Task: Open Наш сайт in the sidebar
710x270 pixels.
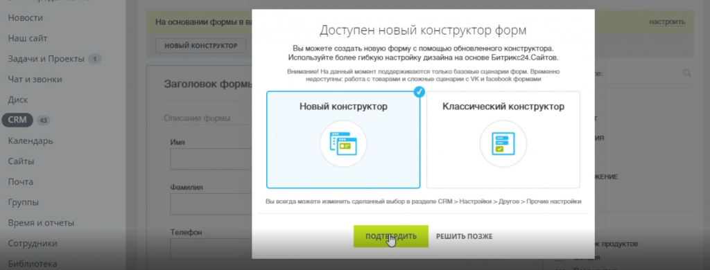Action: [28, 39]
